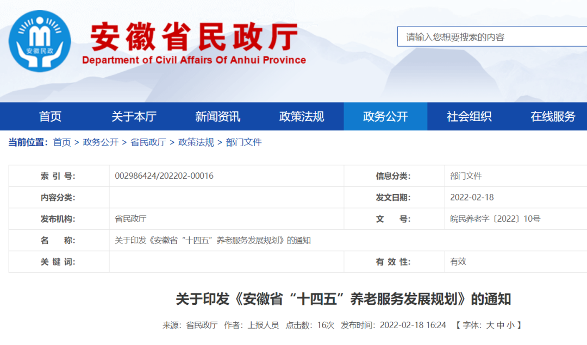Click 政策法规 in the breadcrumb path
This screenshot has height=345, width=587.
196,142
